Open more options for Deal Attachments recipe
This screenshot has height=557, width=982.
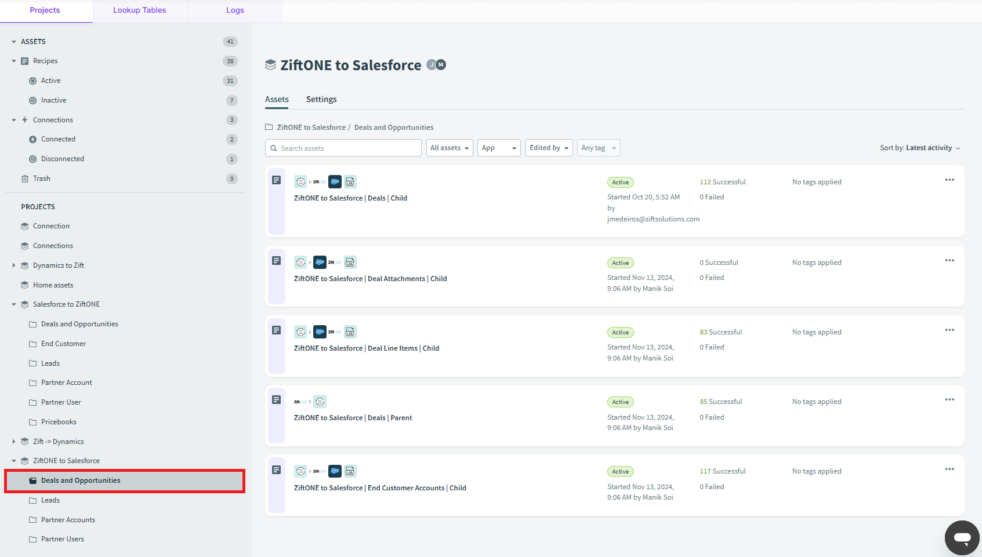click(x=950, y=260)
